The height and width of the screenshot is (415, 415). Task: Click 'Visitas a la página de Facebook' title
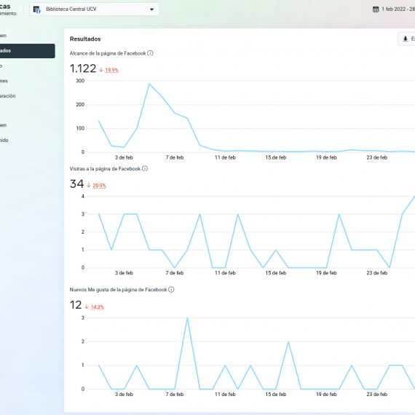pos(105,169)
